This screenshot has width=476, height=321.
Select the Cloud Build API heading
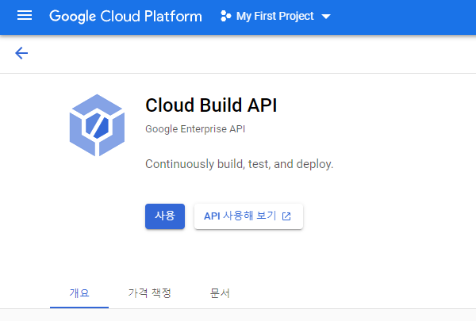coord(211,105)
